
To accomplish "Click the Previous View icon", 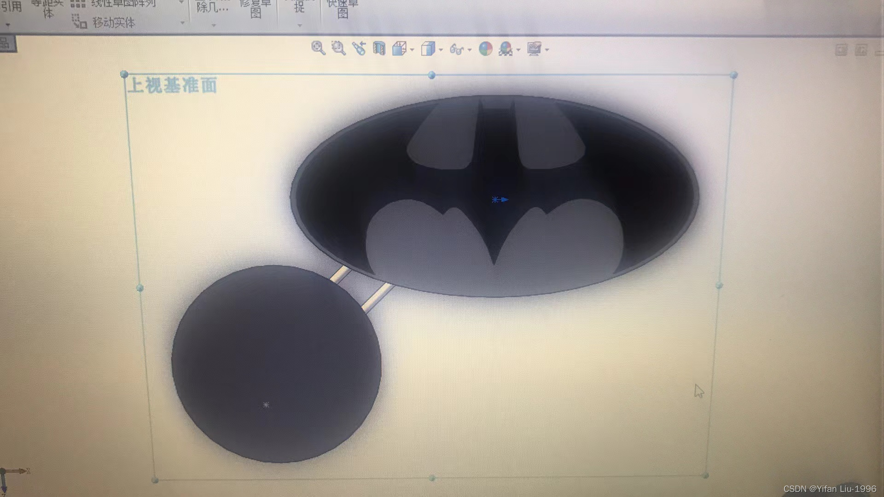I will tap(359, 48).
